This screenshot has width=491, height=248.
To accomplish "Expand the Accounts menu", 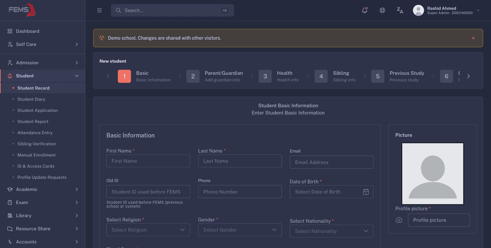I will [x=42, y=242].
